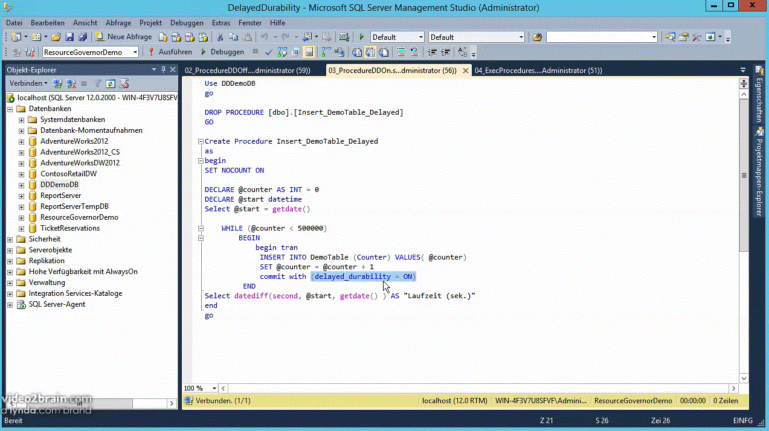Open the 100 % zoom dropdown
Image resolution: width=769 pixels, height=431 pixels.
point(213,388)
